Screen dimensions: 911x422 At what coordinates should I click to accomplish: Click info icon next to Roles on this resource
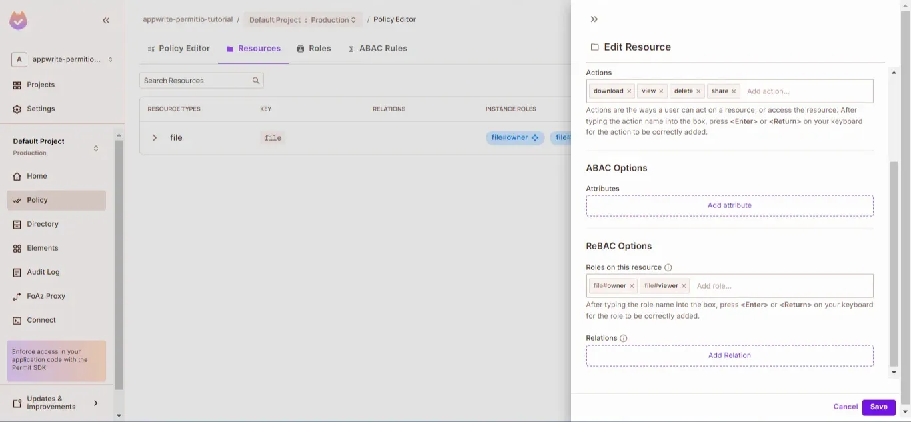coord(668,267)
